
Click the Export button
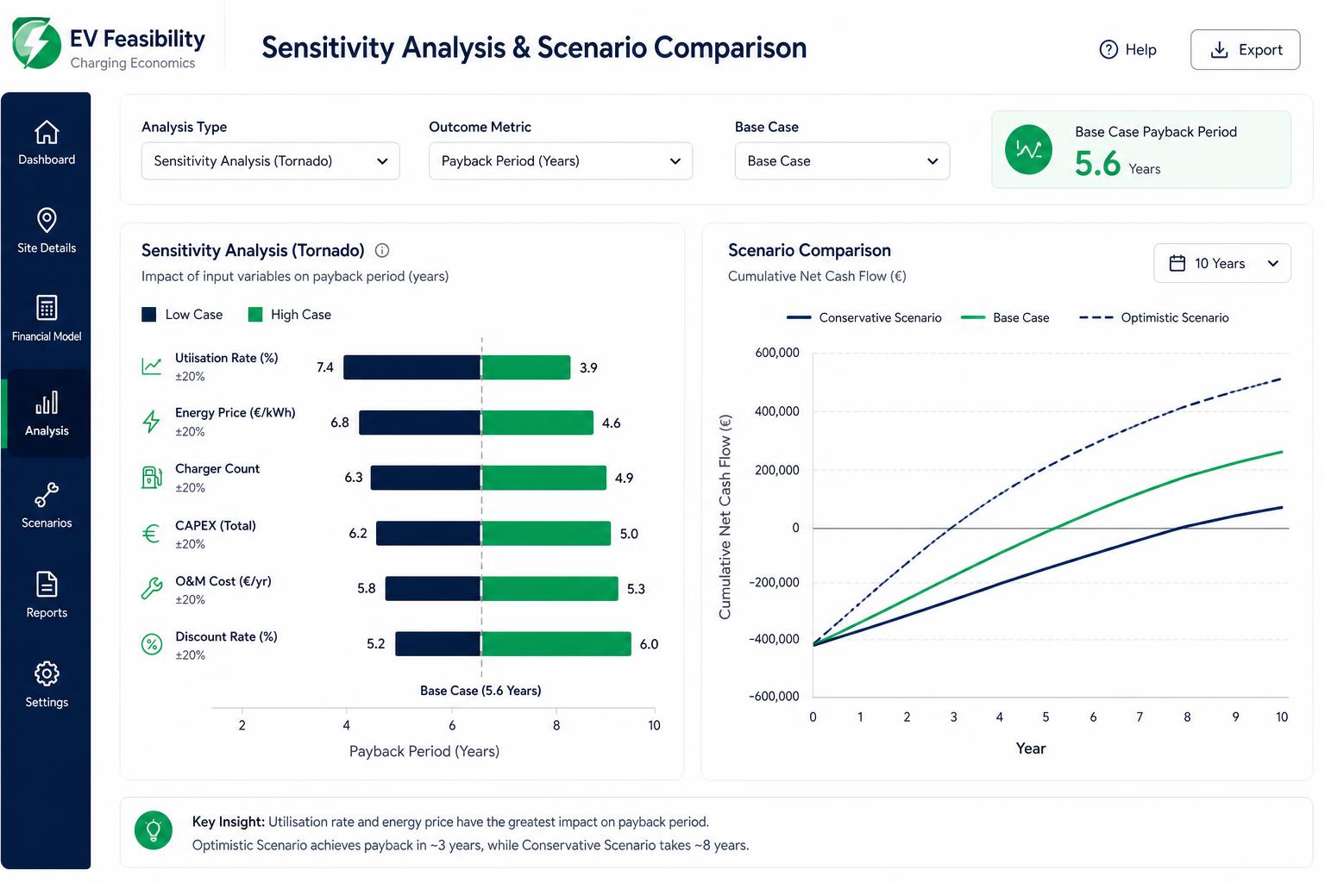tap(1245, 50)
